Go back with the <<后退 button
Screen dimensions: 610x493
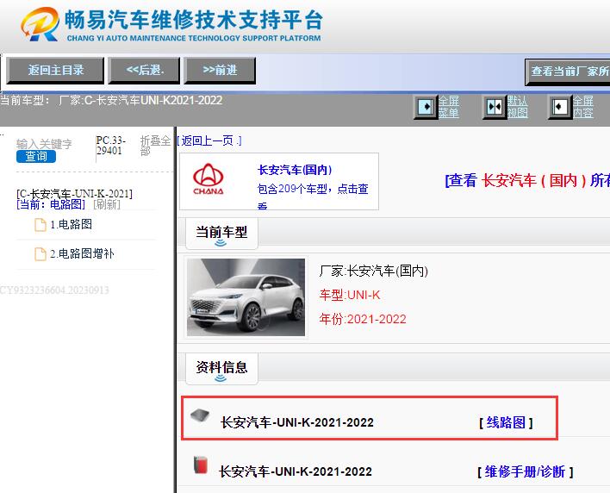(x=144, y=71)
